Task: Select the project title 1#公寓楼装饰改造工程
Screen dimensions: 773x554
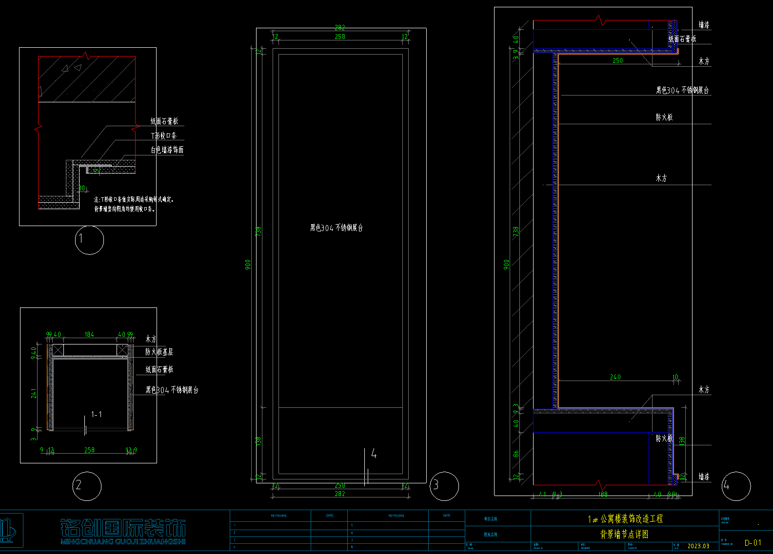Action: click(x=625, y=519)
